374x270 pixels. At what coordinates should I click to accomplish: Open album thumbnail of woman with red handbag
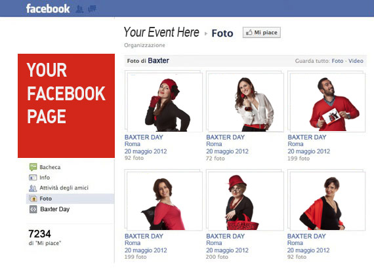tap(247, 201)
